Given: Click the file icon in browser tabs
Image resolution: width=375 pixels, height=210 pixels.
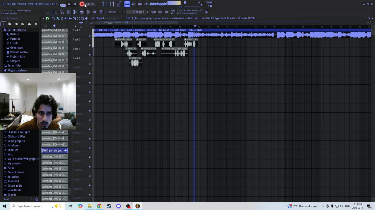Looking at the screenshot, I should click(x=10, y=24).
